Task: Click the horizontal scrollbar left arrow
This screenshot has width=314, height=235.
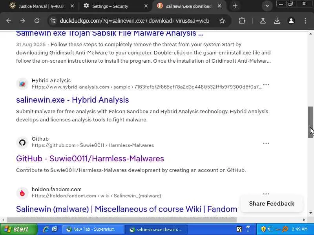Action: (x=3, y=220)
